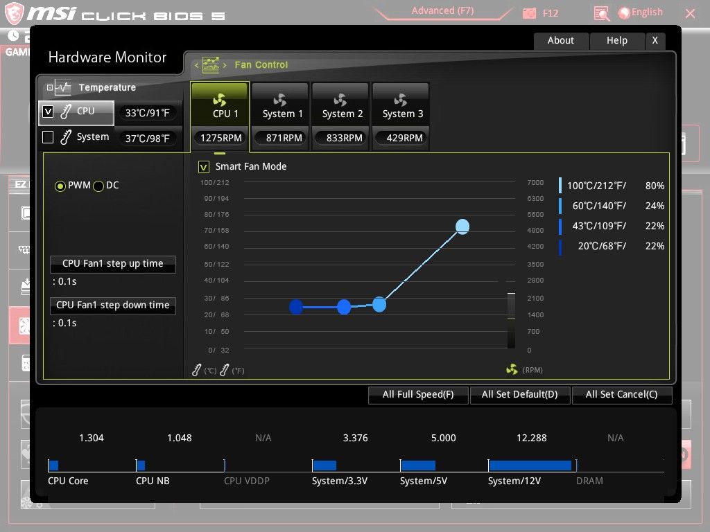710x532 pixels.
Task: Click the 100°C fan curve point on graph
Action: [x=462, y=227]
